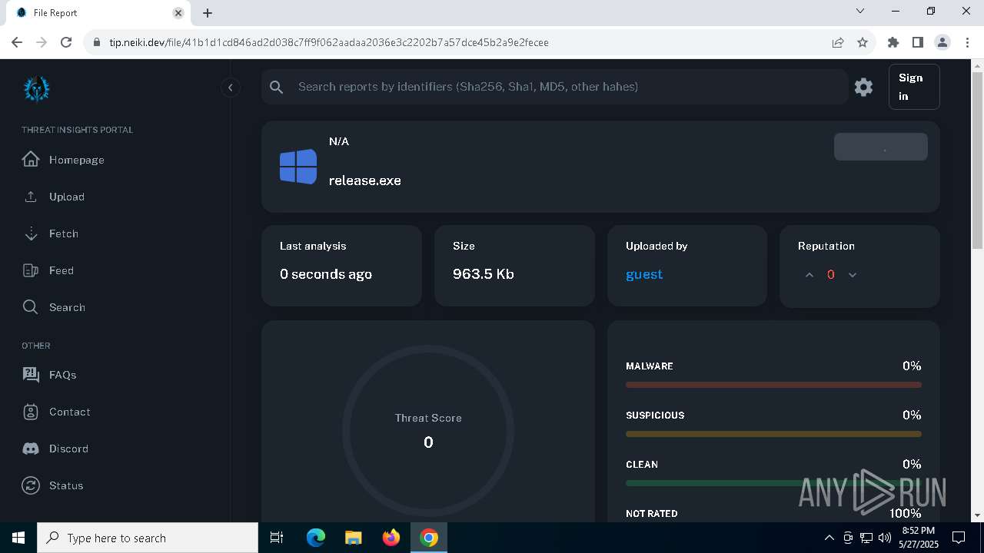Viewport: 984px width, 553px height.
Task: Click the Threat Score circular gauge
Action: tap(428, 430)
